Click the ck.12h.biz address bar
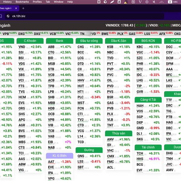181x181 pixels. [84, 16]
